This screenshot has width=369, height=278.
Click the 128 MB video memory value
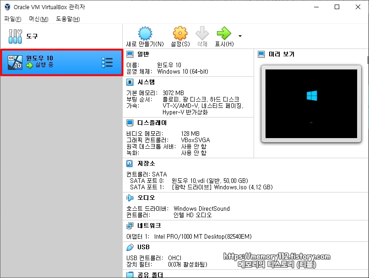[x=190, y=134]
